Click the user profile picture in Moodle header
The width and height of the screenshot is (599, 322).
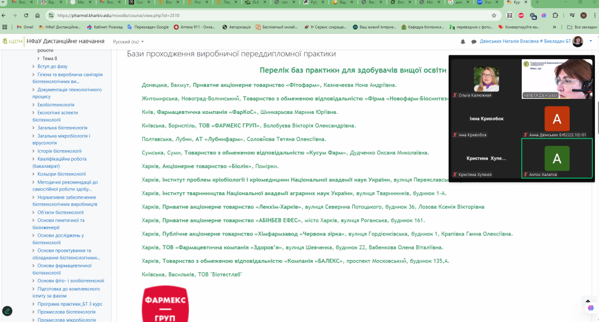577,41
